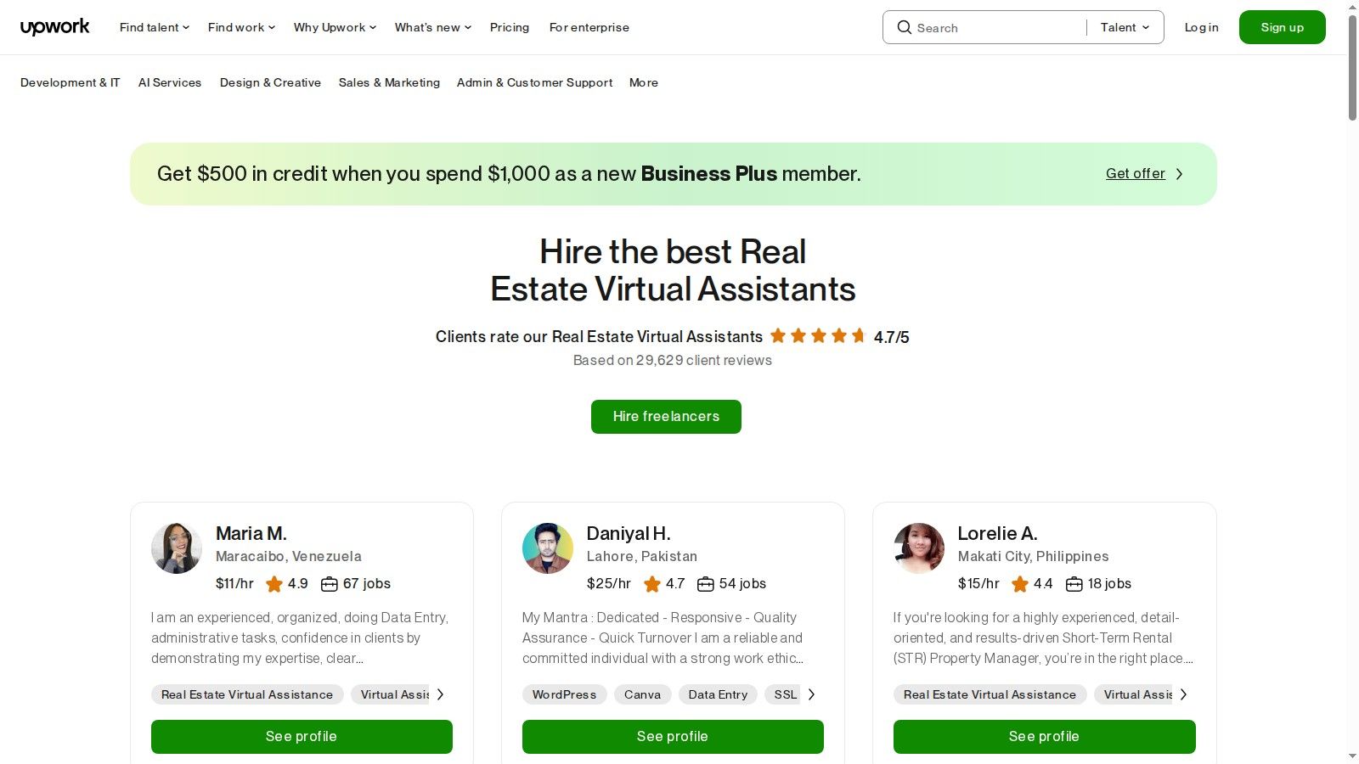The width and height of the screenshot is (1359, 764).
Task: Click Get offer link
Action: pyautogui.click(x=1135, y=173)
